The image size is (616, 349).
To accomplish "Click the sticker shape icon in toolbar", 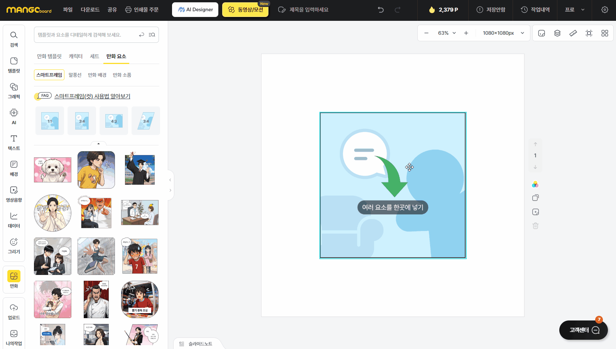I will pos(542,33).
